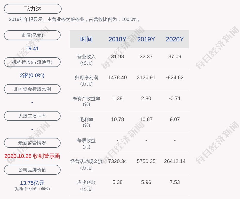
Task: Click the 应收账款(亿元) row label
Action: point(86,186)
